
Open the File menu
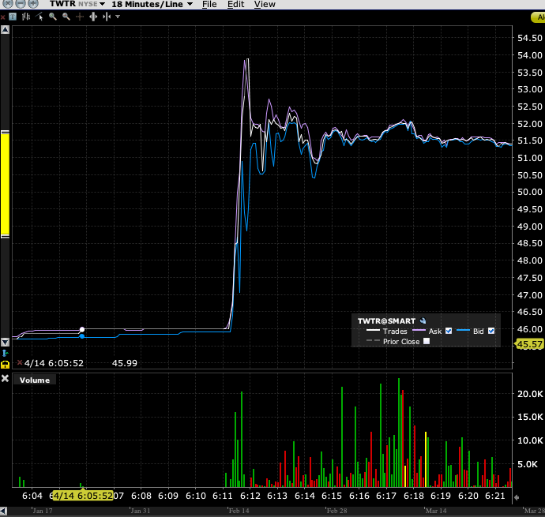click(x=209, y=4)
